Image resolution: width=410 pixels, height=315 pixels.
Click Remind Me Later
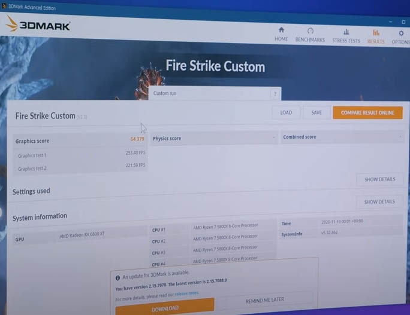[x=265, y=301]
